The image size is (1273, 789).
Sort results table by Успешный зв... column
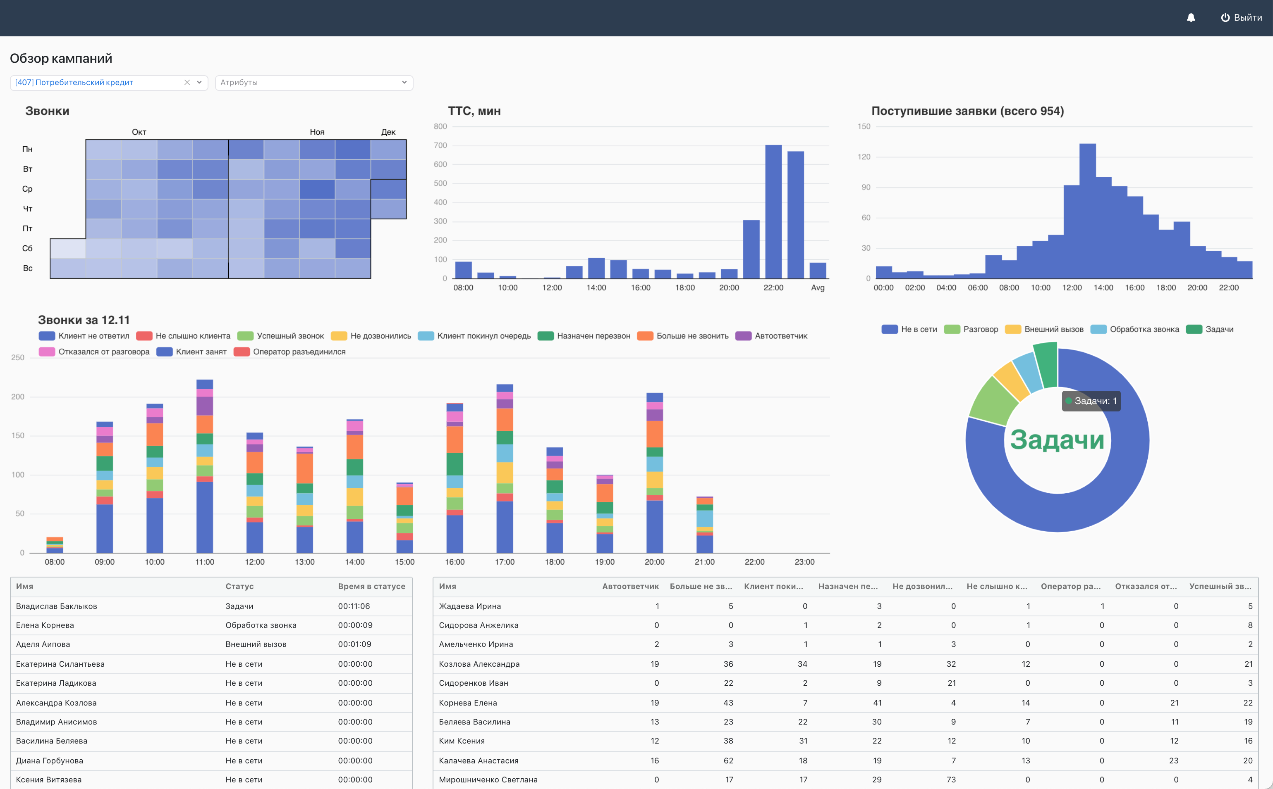pos(1220,587)
